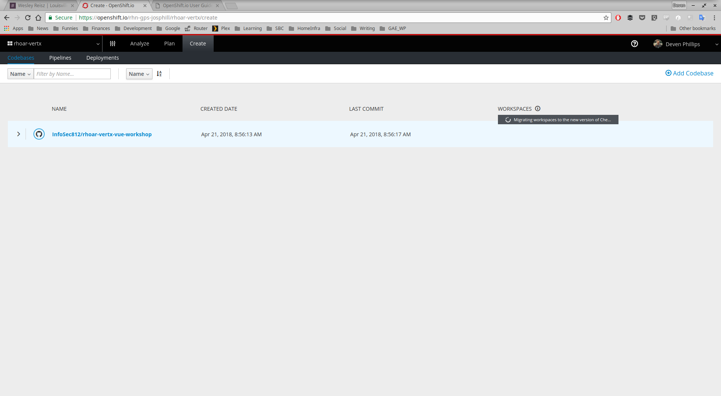Click the Filter by Name input field
The image size is (721, 396).
pyautogui.click(x=72, y=74)
